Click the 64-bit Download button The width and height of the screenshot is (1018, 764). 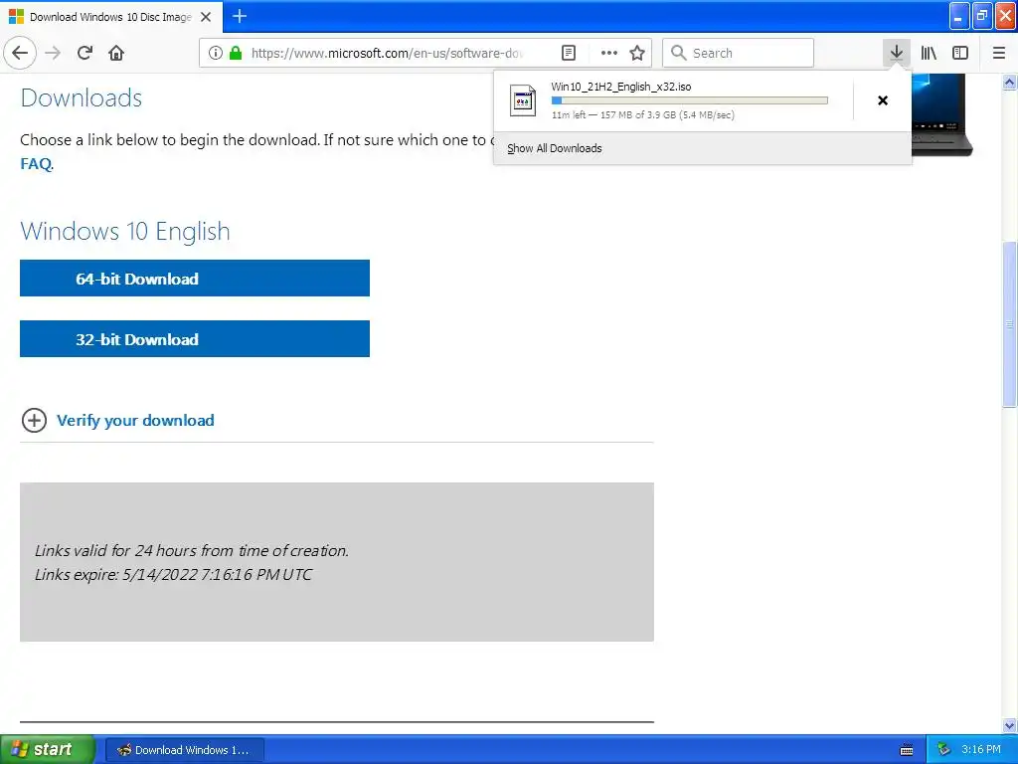(195, 279)
